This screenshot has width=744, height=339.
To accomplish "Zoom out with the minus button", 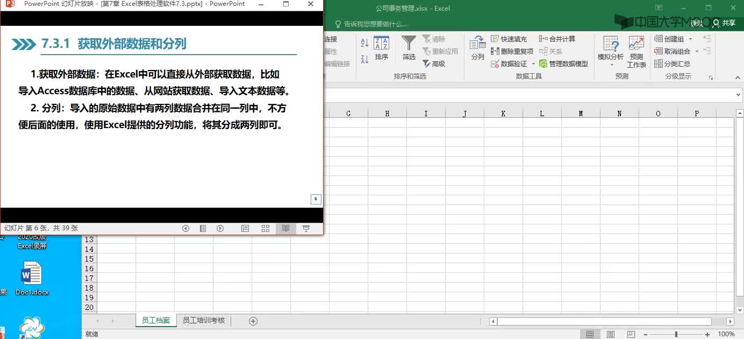I will [x=646, y=334].
